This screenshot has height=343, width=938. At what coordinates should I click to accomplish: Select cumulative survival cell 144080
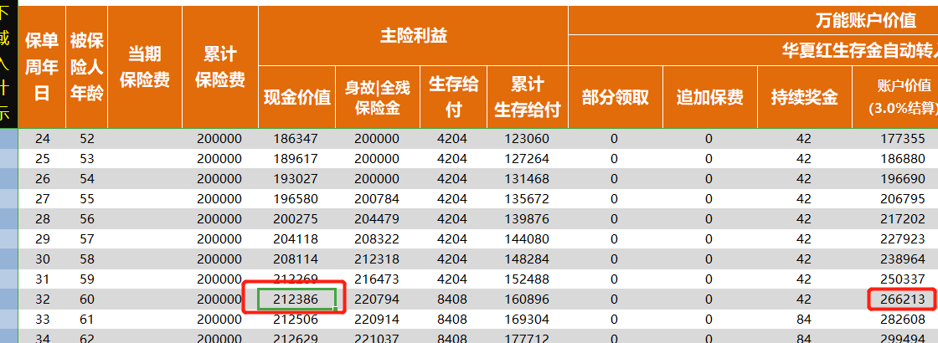[x=527, y=239]
